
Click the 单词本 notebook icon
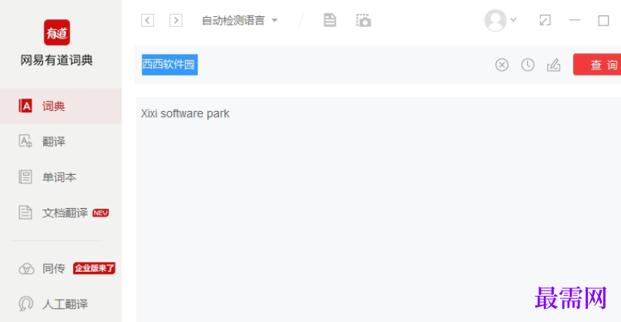click(25, 176)
